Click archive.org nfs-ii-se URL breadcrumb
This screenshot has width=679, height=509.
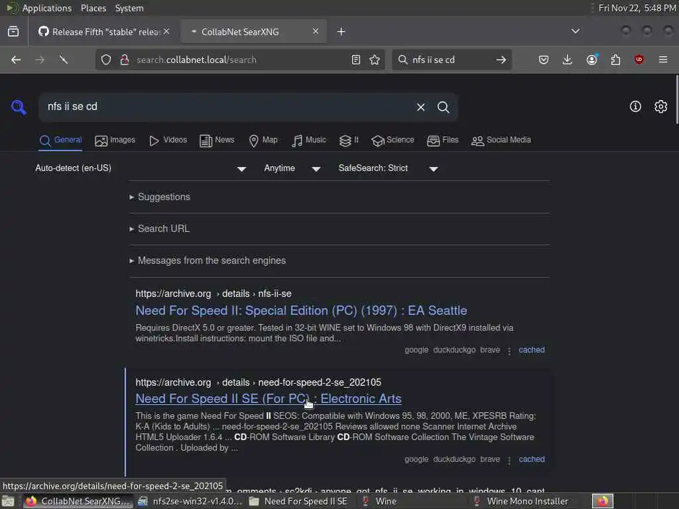(x=214, y=294)
